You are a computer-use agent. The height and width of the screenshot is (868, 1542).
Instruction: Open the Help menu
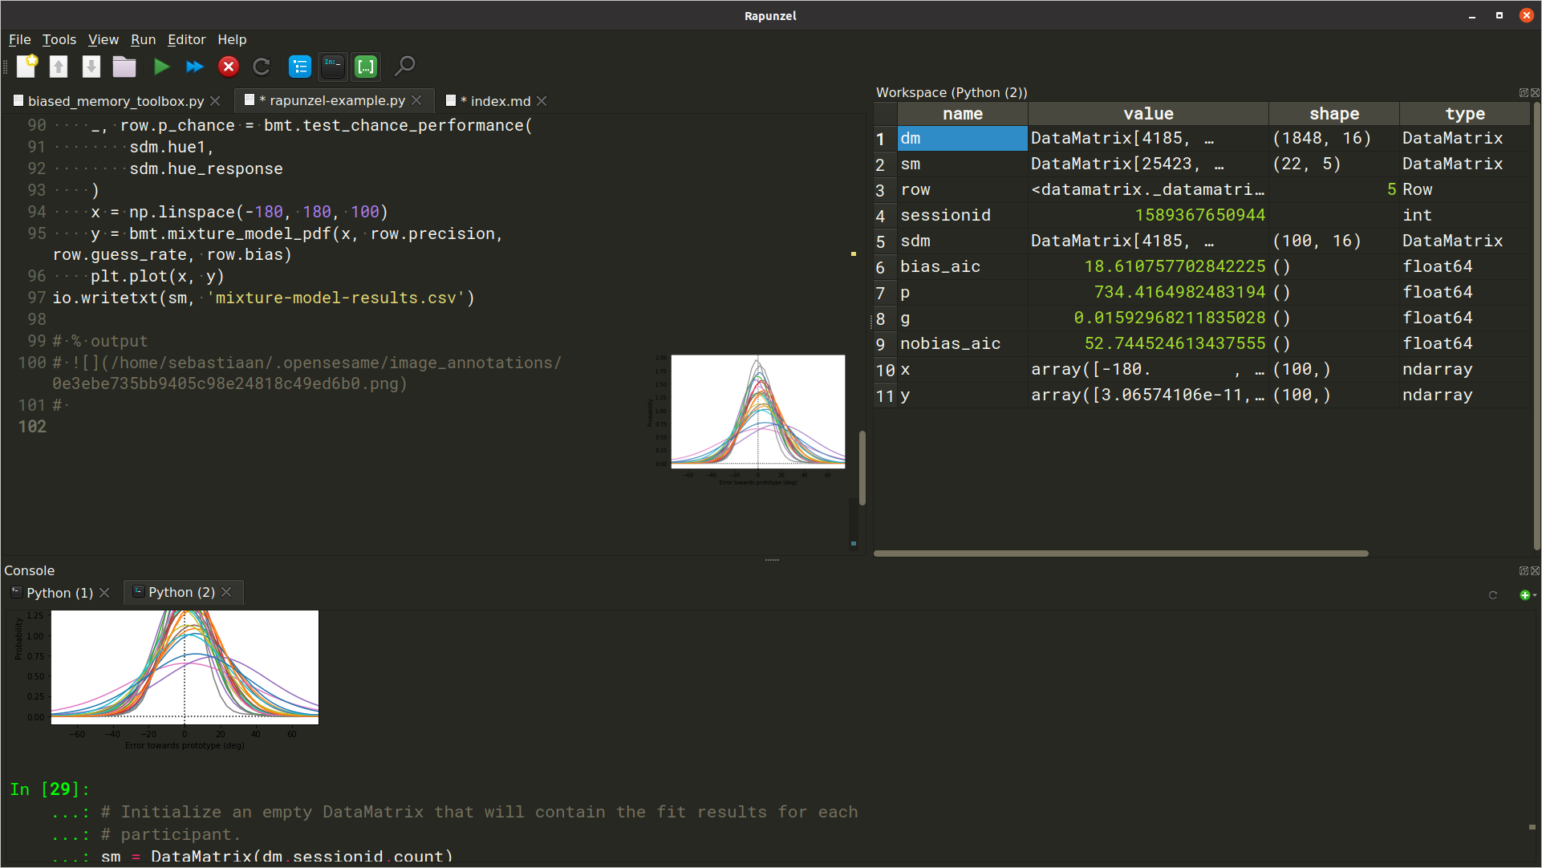(x=233, y=39)
